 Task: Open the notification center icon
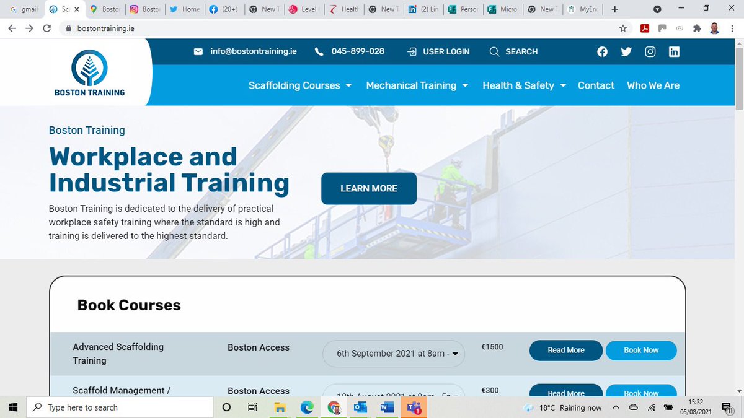[x=727, y=407]
